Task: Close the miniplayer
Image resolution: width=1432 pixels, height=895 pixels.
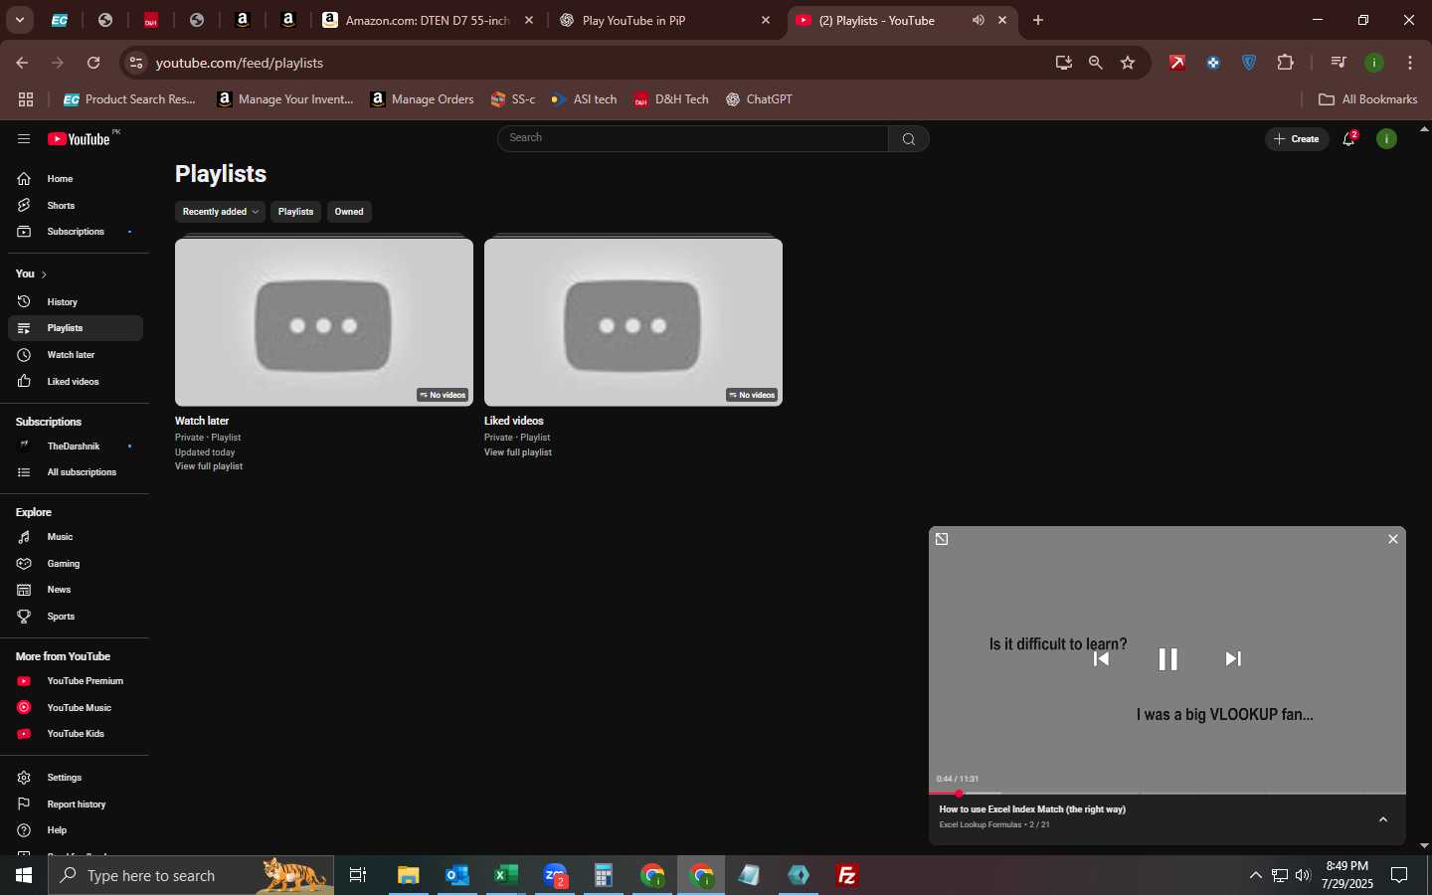Action: pos(1393,539)
